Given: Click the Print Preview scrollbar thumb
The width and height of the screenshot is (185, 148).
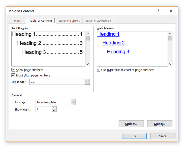Looking at the screenshot, I should tap(88, 38).
